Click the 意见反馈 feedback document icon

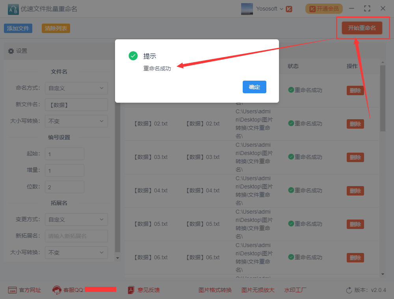[x=130, y=290]
